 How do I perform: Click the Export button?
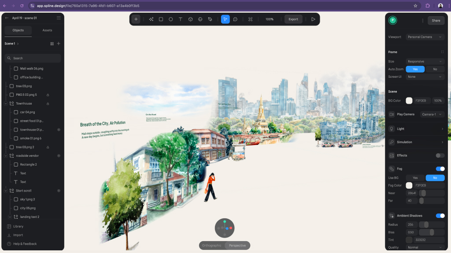pyautogui.click(x=293, y=19)
